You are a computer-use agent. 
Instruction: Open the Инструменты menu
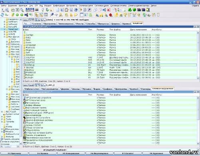click(x=72, y=6)
